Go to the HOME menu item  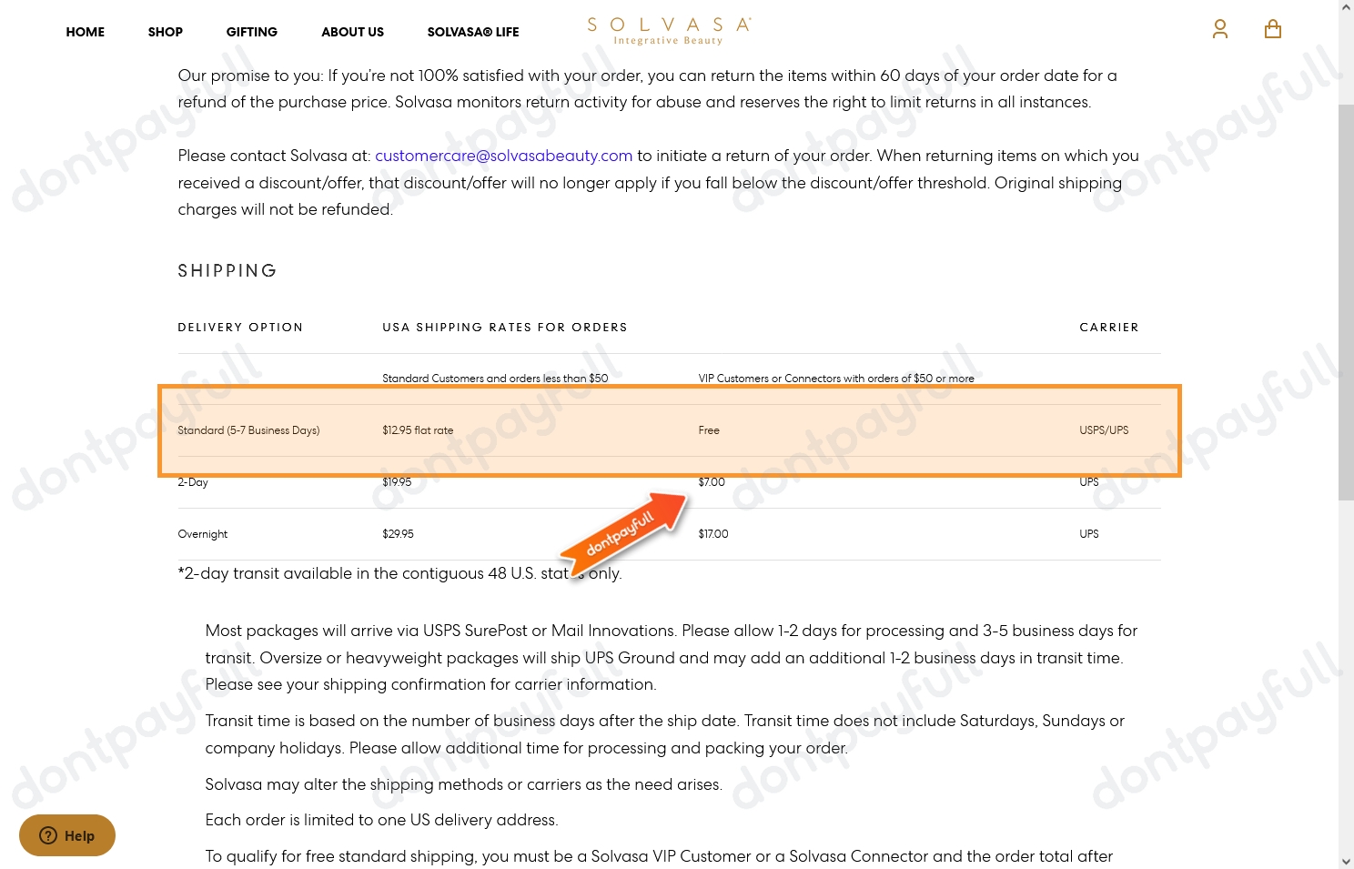click(86, 32)
